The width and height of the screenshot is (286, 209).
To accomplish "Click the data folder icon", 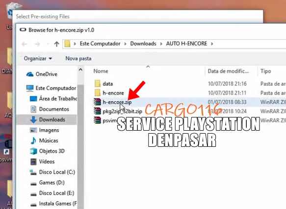I will click(x=98, y=84).
